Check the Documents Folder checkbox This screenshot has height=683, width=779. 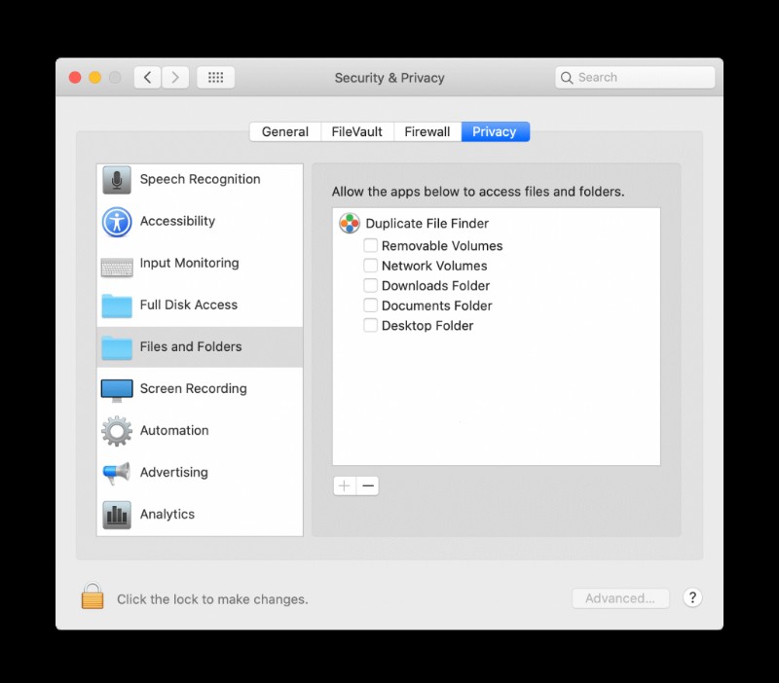click(x=370, y=305)
